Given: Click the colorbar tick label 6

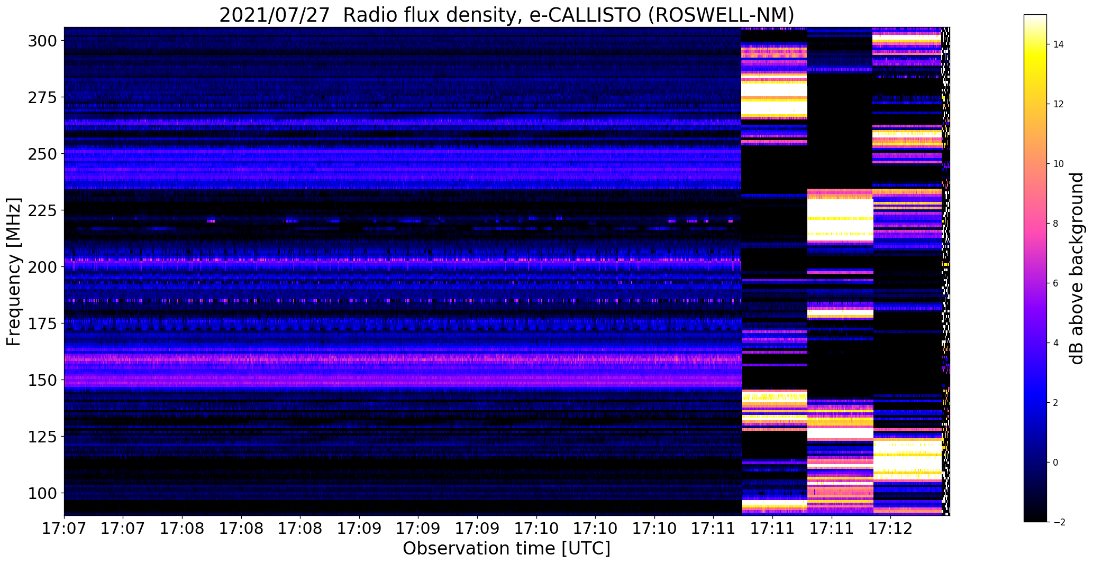Looking at the screenshot, I should 1056,283.
